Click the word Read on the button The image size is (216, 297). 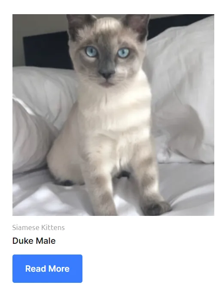tap(35, 269)
